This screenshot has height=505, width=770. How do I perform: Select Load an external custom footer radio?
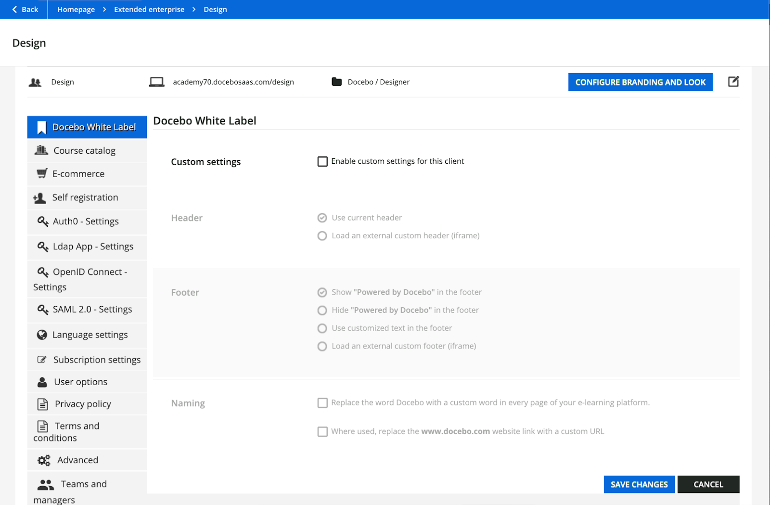(322, 346)
